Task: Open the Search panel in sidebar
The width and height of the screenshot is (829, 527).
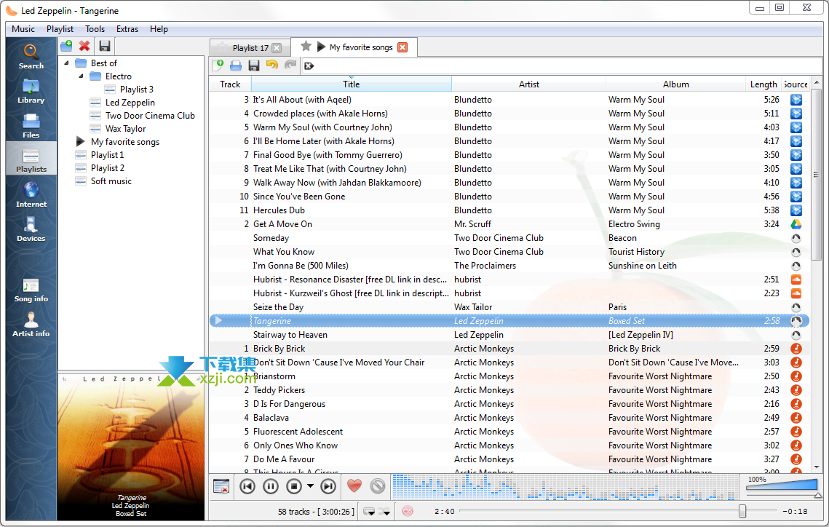Action: tap(31, 56)
